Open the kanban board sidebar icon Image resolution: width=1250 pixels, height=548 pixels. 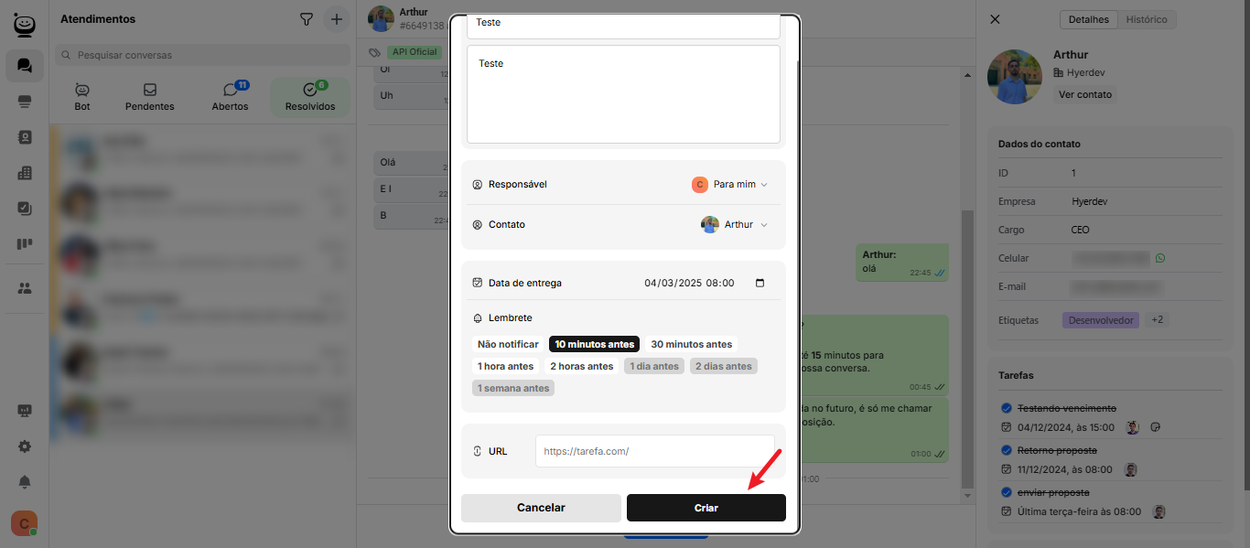point(25,244)
